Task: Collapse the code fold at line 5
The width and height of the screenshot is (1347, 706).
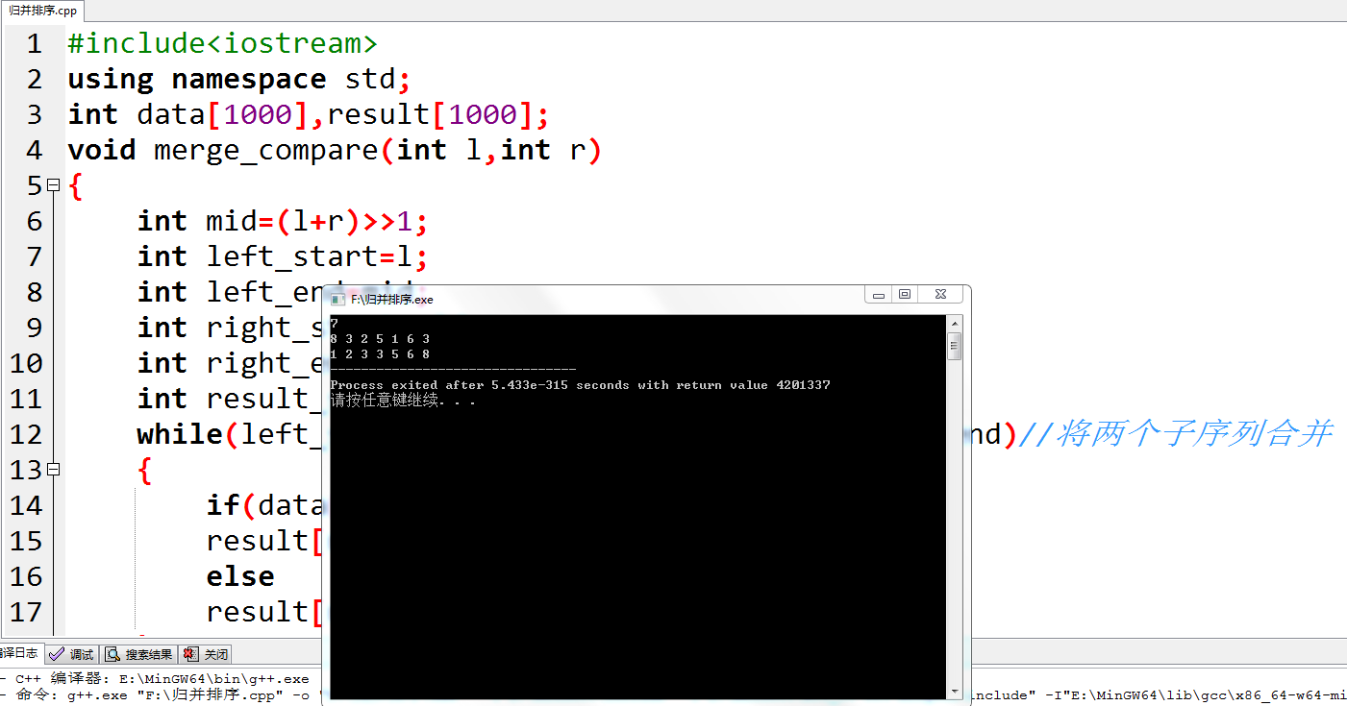Action: (x=53, y=184)
